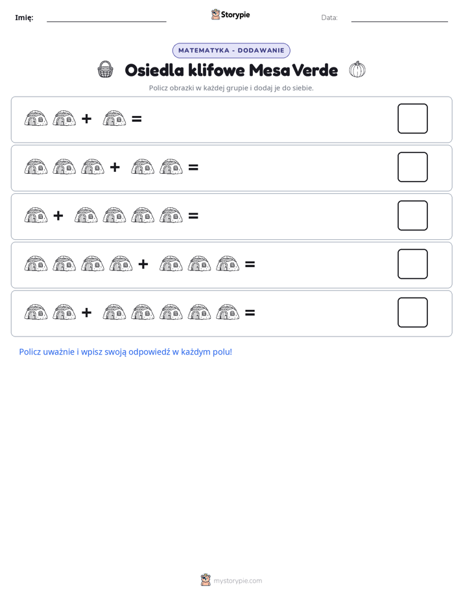The width and height of the screenshot is (463, 599).
Task: Click the plus sign in the first row
Action: click(x=87, y=119)
